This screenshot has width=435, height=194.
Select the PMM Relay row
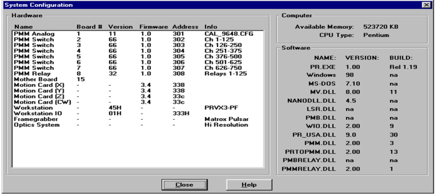click(138, 73)
